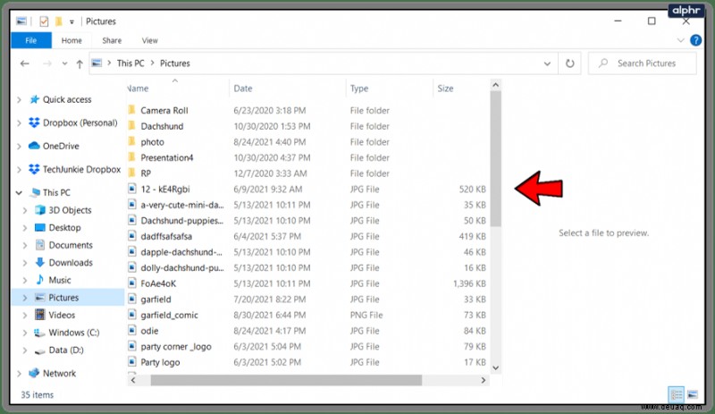
Task: Open the Help icon
Action: pyautogui.click(x=695, y=40)
